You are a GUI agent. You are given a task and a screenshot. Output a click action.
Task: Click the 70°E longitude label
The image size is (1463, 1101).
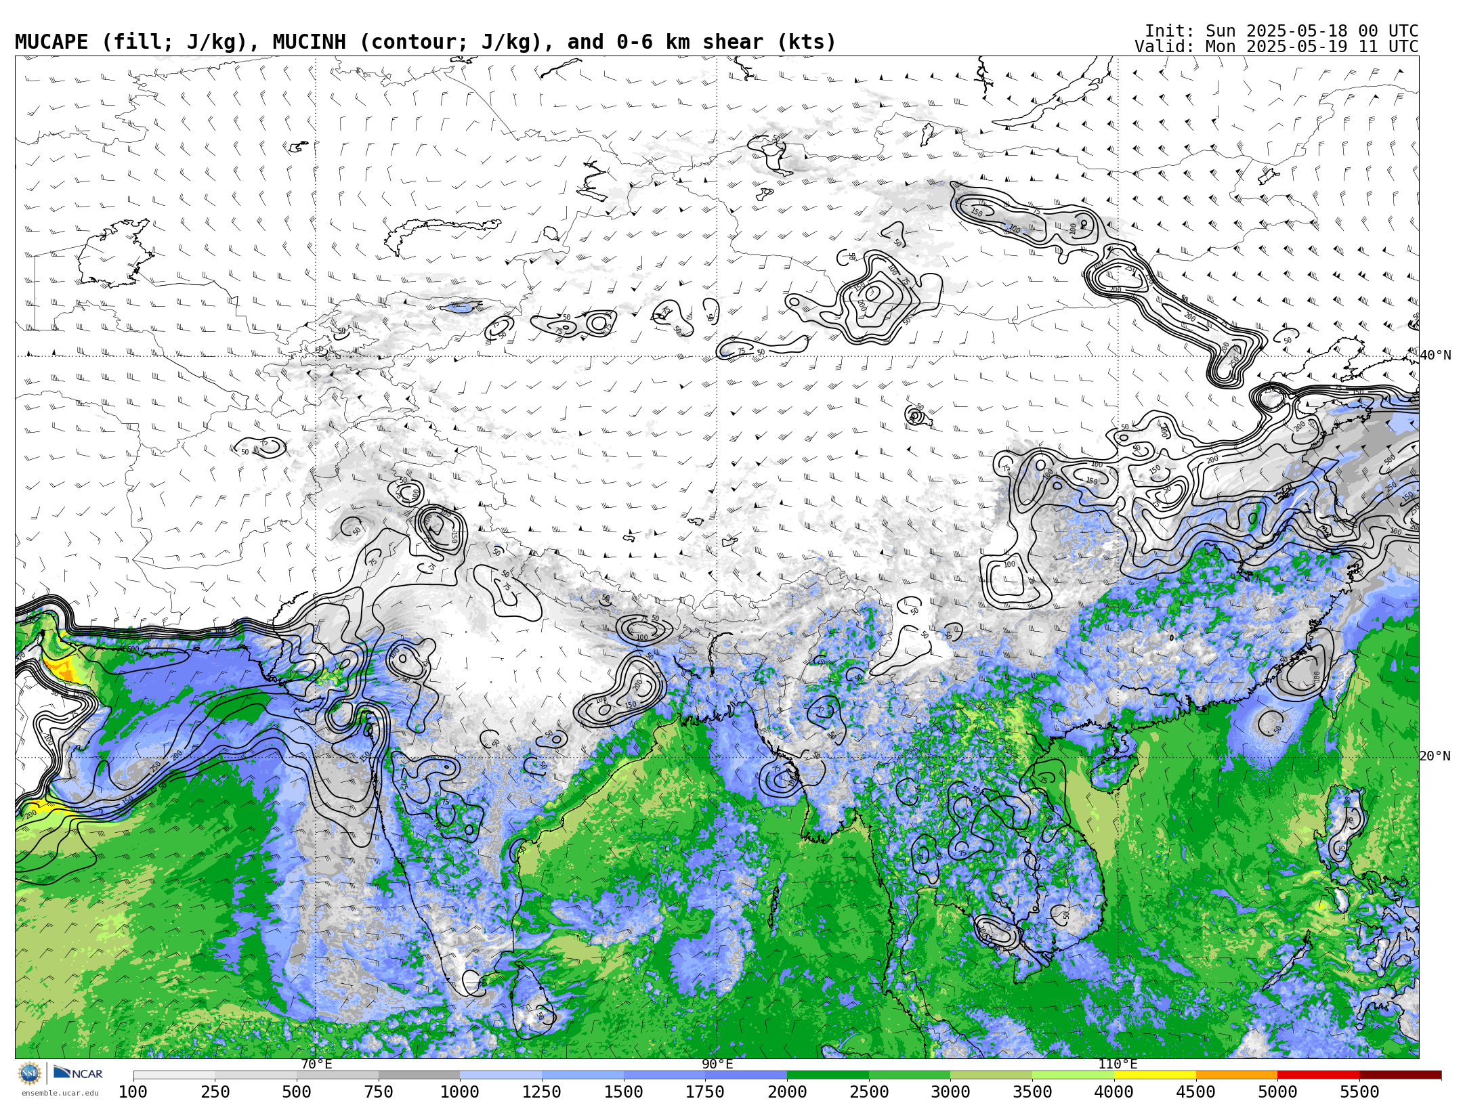coord(316,1064)
